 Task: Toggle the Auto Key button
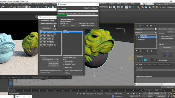pyautogui.click(x=150, y=94)
